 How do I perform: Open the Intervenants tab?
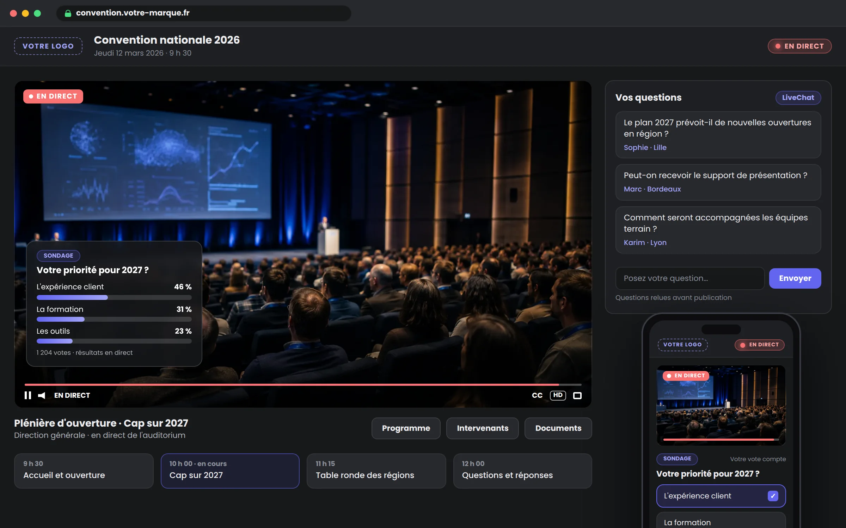(483, 428)
